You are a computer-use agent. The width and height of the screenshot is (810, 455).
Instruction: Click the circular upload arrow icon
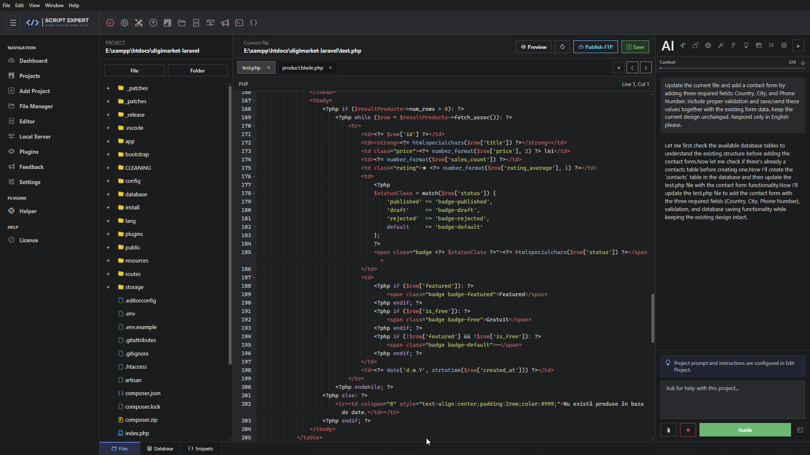click(x=153, y=23)
